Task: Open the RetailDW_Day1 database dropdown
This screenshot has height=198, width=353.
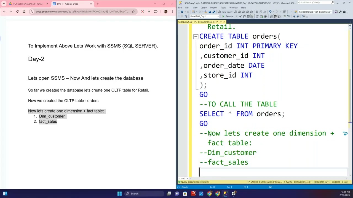Action: (x=205, y=16)
